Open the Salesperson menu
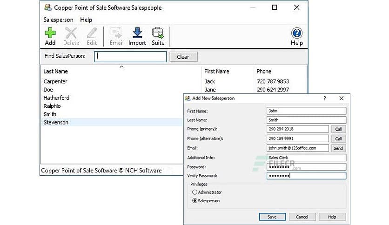389x225 pixels. (x=58, y=20)
